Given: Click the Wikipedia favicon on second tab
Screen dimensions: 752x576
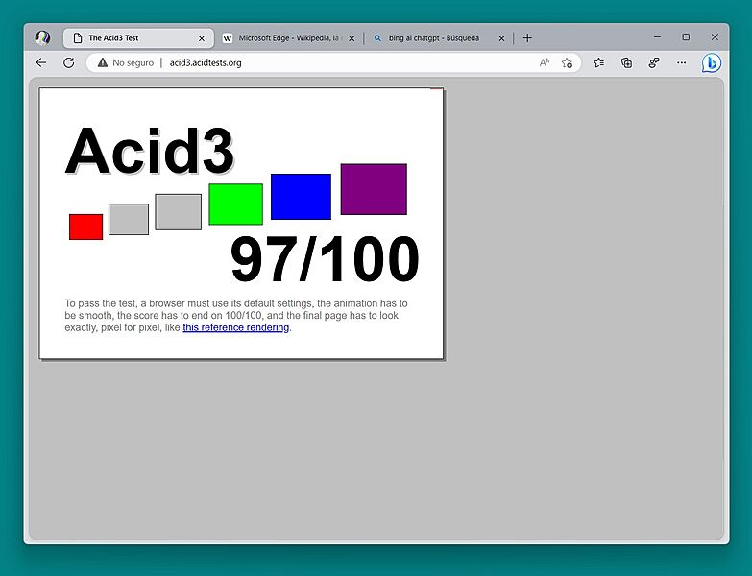Looking at the screenshot, I should pyautogui.click(x=228, y=38).
